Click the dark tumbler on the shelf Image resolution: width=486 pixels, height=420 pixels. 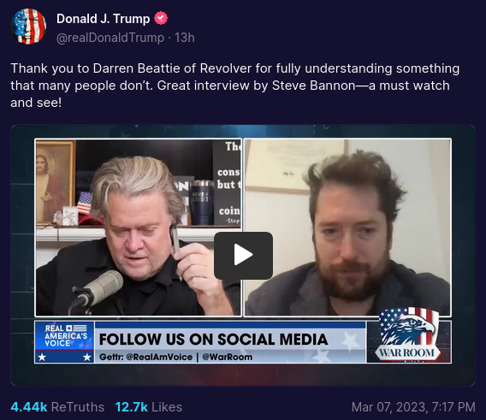click(202, 202)
